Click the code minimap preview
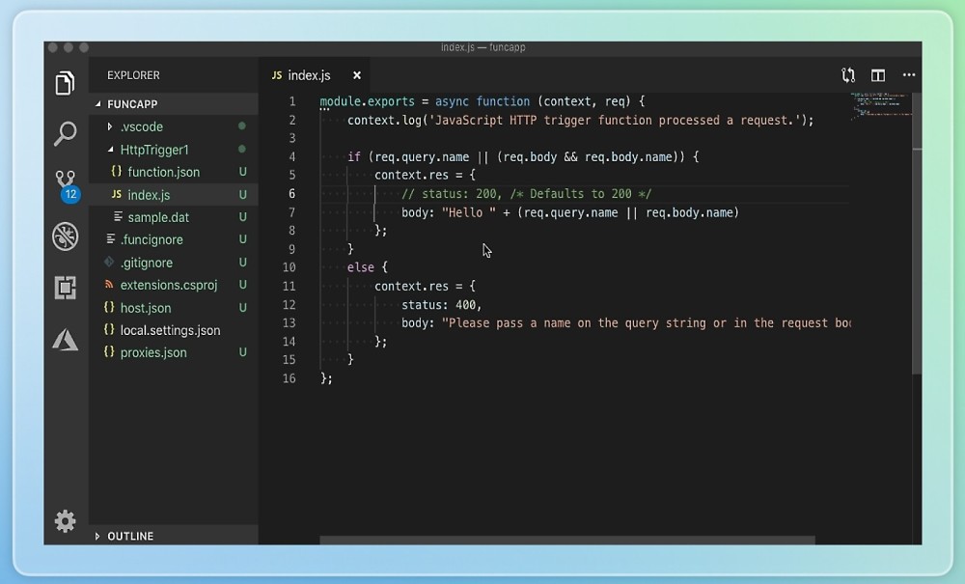The width and height of the screenshot is (965, 584). [880, 104]
